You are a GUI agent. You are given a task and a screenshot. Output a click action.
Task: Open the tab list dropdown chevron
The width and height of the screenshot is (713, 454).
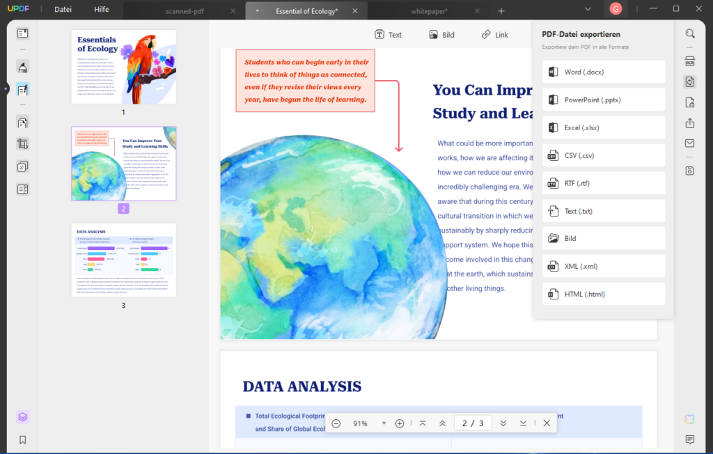click(x=588, y=9)
